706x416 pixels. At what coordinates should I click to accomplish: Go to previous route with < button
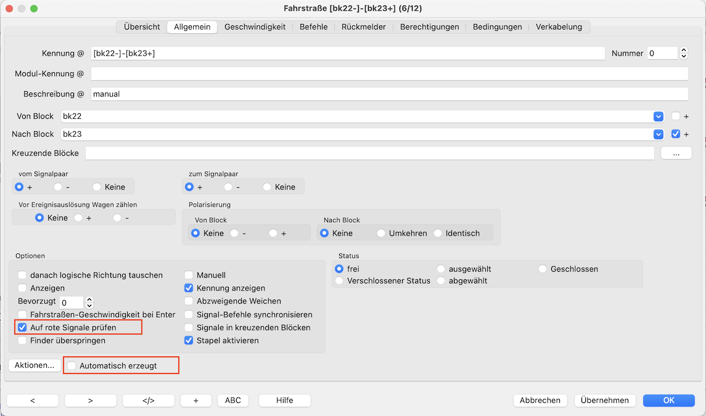click(33, 400)
